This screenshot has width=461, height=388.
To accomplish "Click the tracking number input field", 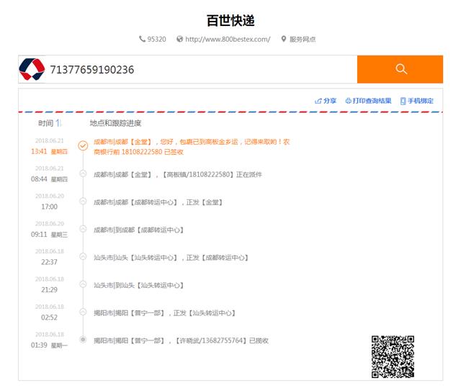I will pyautogui.click(x=202, y=70).
